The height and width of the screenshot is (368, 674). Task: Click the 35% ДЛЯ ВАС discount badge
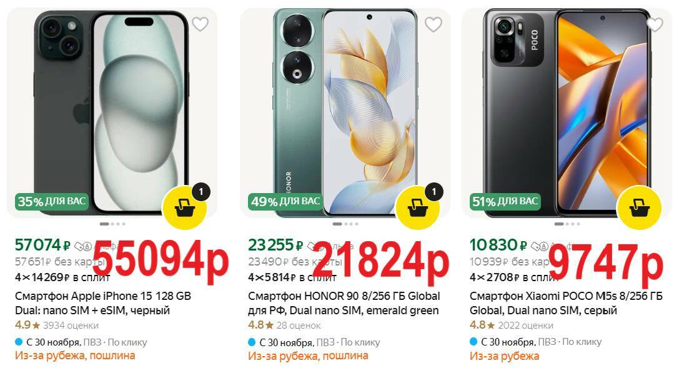tap(52, 201)
